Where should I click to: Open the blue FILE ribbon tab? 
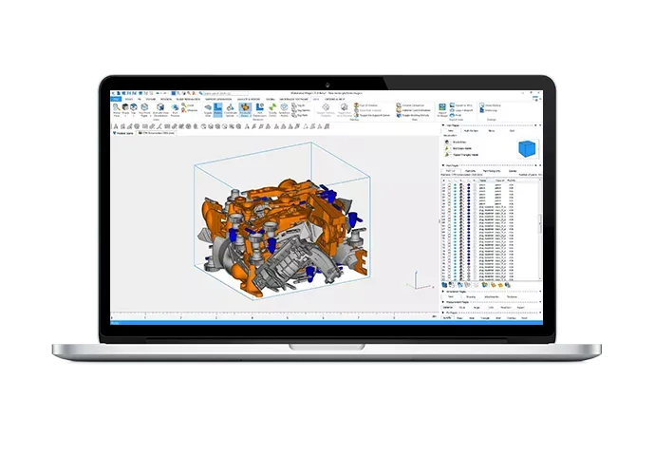click(116, 100)
